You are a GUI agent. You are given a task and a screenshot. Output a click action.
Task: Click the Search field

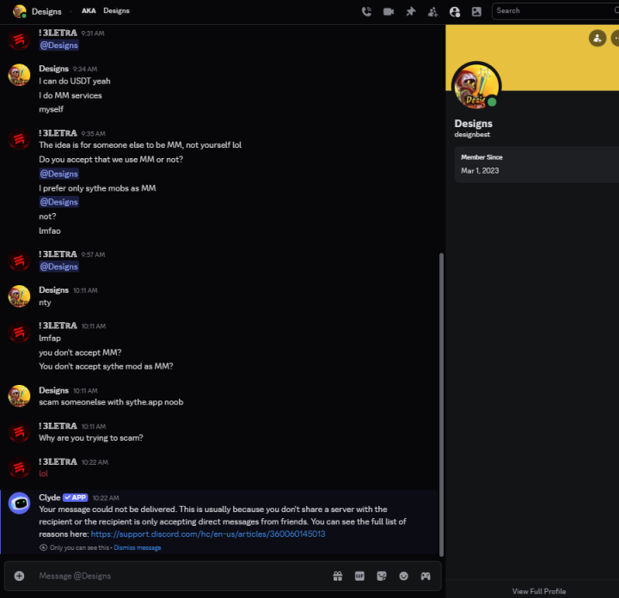[550, 11]
